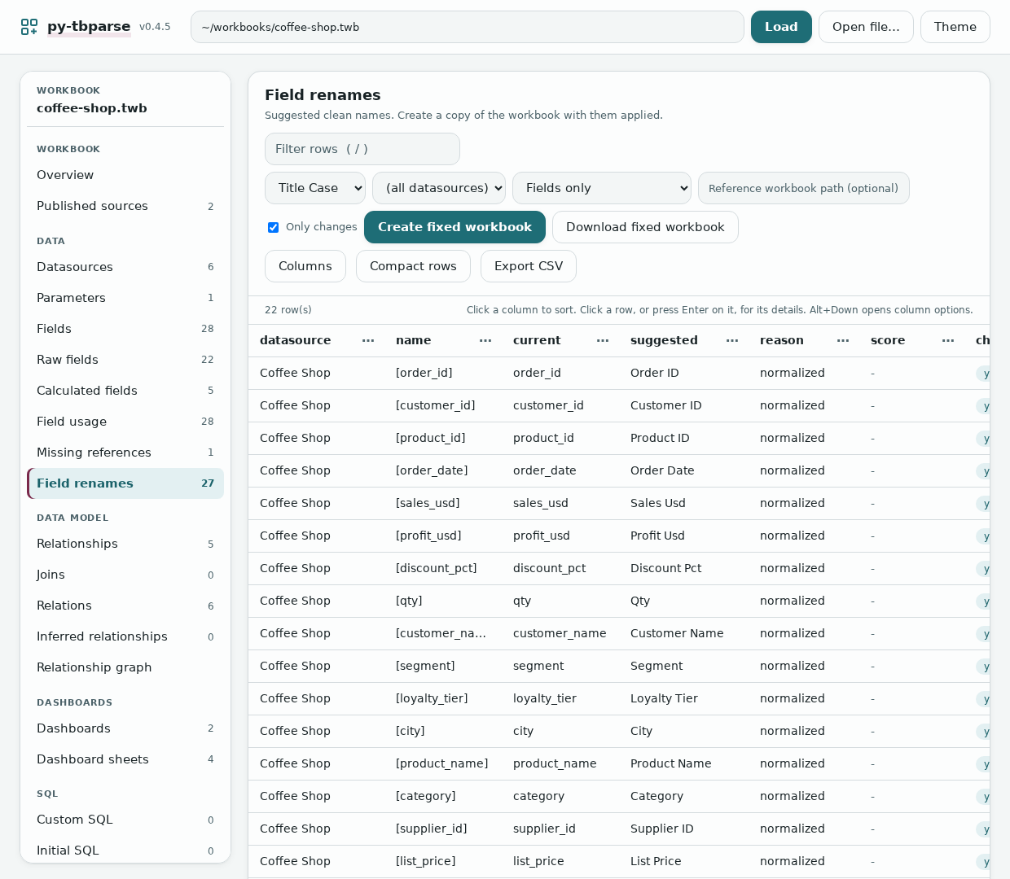Click the Open file... button
The image size is (1010, 879).
tap(866, 27)
